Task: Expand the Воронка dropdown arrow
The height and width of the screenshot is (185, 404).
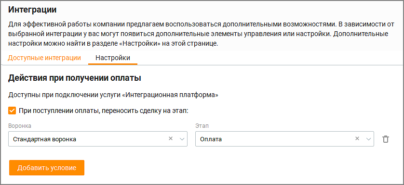Action: (x=182, y=139)
